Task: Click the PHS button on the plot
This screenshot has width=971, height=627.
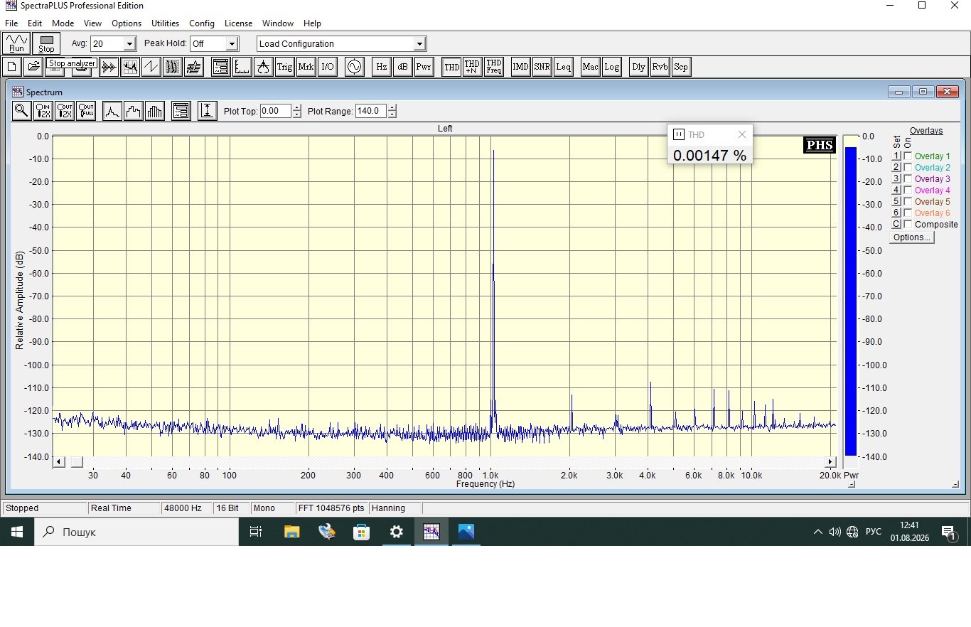Action: 820,145
